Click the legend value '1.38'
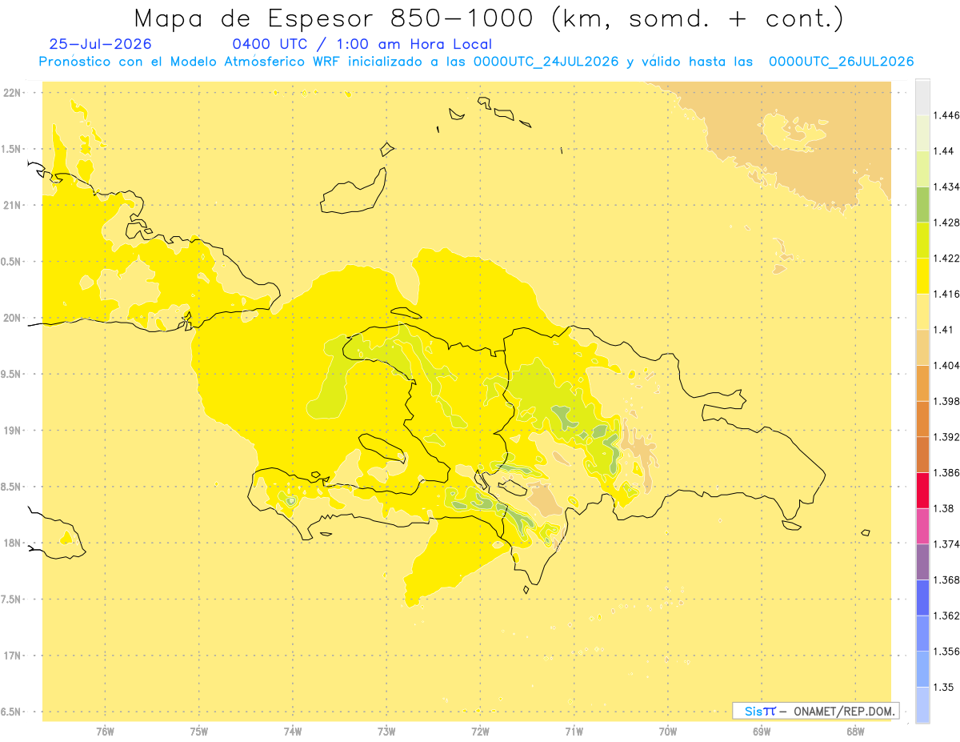 pos(943,508)
